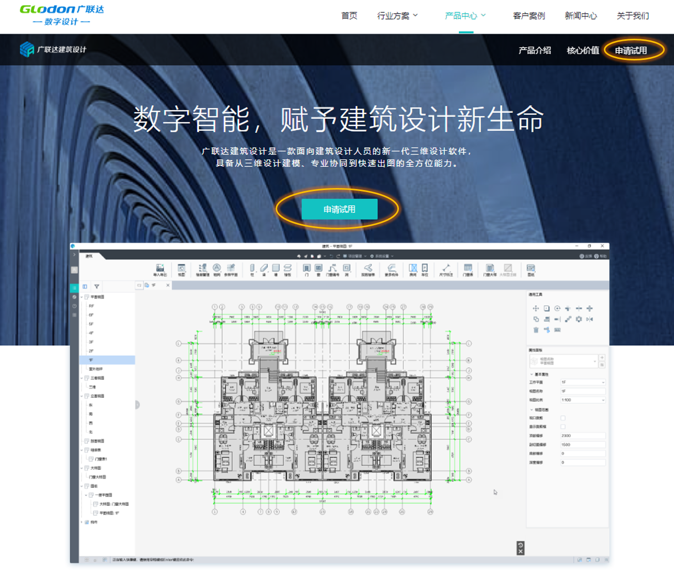Select the 双跑楼梯 staircase tool
The height and width of the screenshot is (579, 674).
(x=368, y=270)
